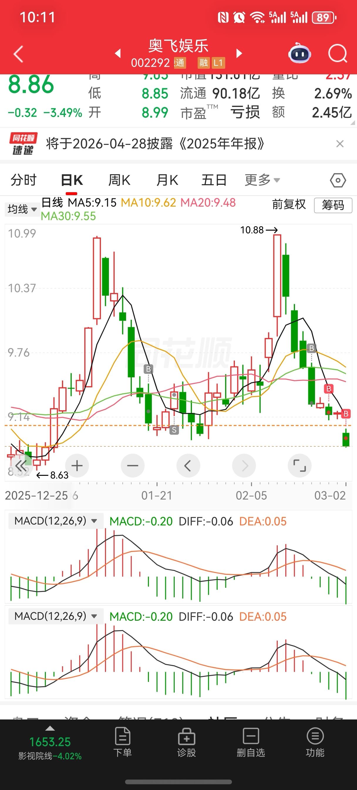Screen dimensions: 357x790
Task: Zoom in chart with plus button
Action: click(x=77, y=466)
